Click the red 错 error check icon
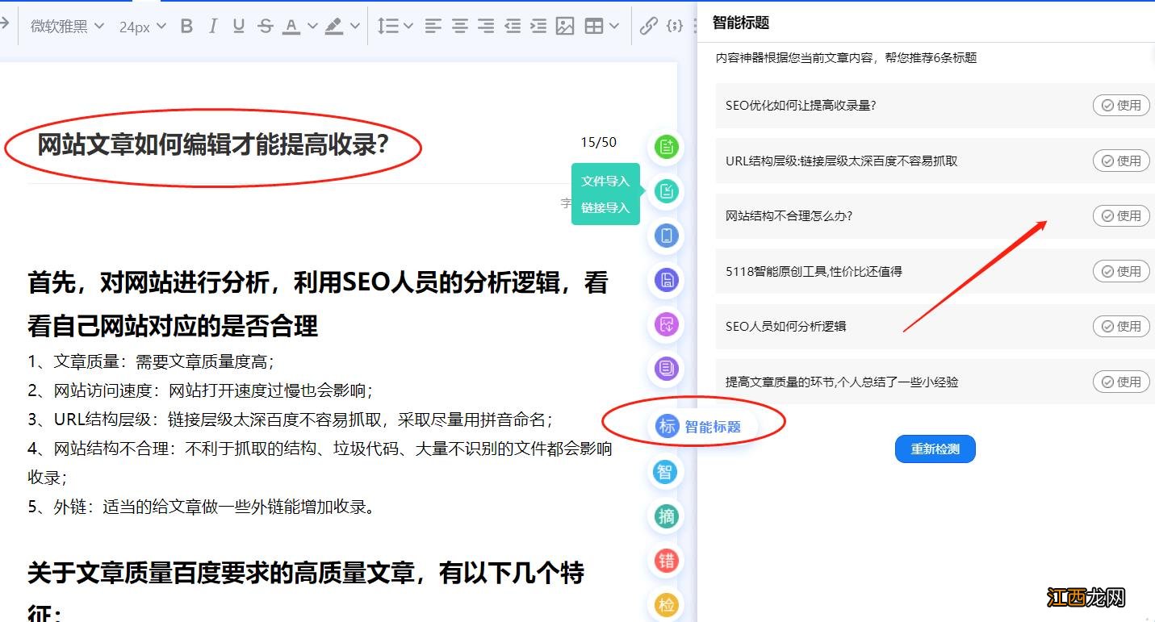This screenshot has height=622, width=1155. pos(666,561)
